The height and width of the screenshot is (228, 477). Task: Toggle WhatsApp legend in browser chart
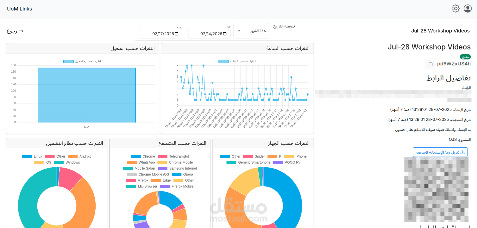click(x=141, y=162)
